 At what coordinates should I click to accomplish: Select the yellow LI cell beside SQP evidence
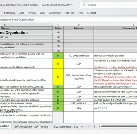click(58, 64)
